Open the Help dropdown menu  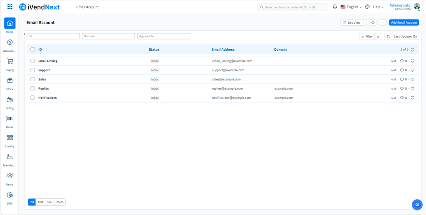[378, 7]
